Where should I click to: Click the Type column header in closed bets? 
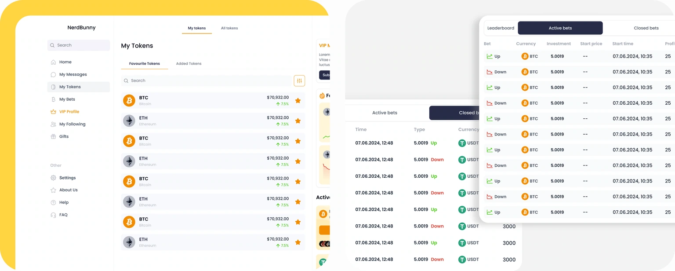[x=419, y=129]
